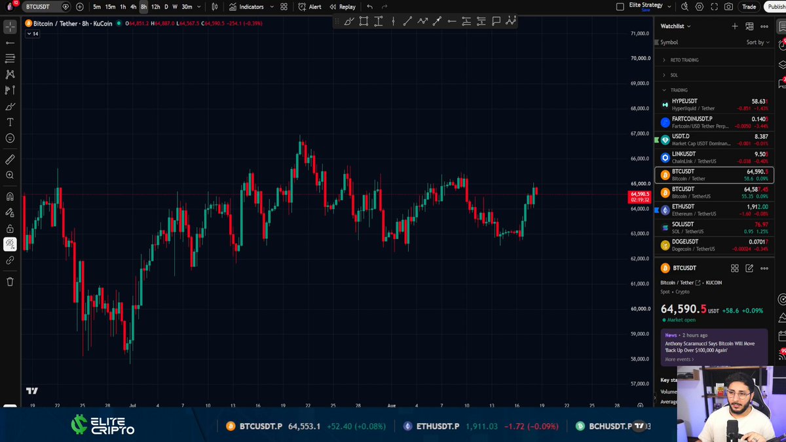Create an Alert from the top toolbar
The height and width of the screenshot is (442, 786).
pos(310,7)
